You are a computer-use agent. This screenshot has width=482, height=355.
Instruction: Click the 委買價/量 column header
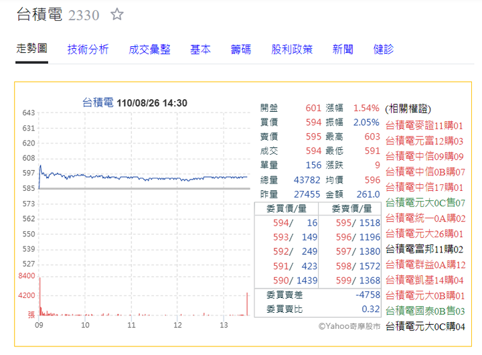(x=287, y=208)
